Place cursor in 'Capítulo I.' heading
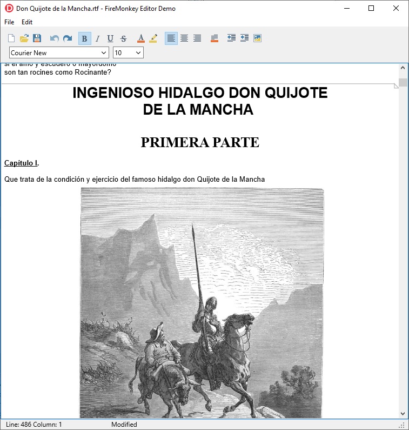409x430 pixels. [x=22, y=163]
